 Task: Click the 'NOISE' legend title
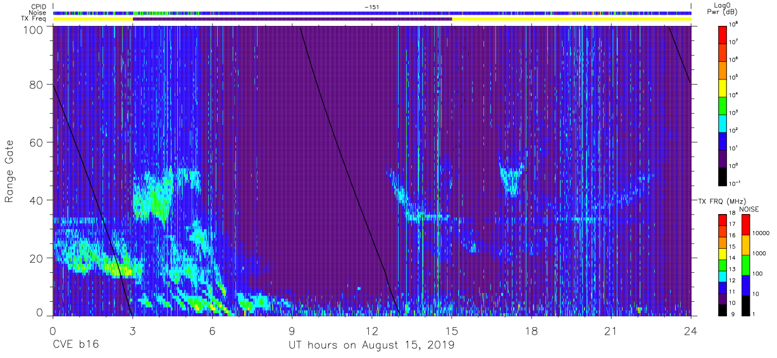click(748, 208)
